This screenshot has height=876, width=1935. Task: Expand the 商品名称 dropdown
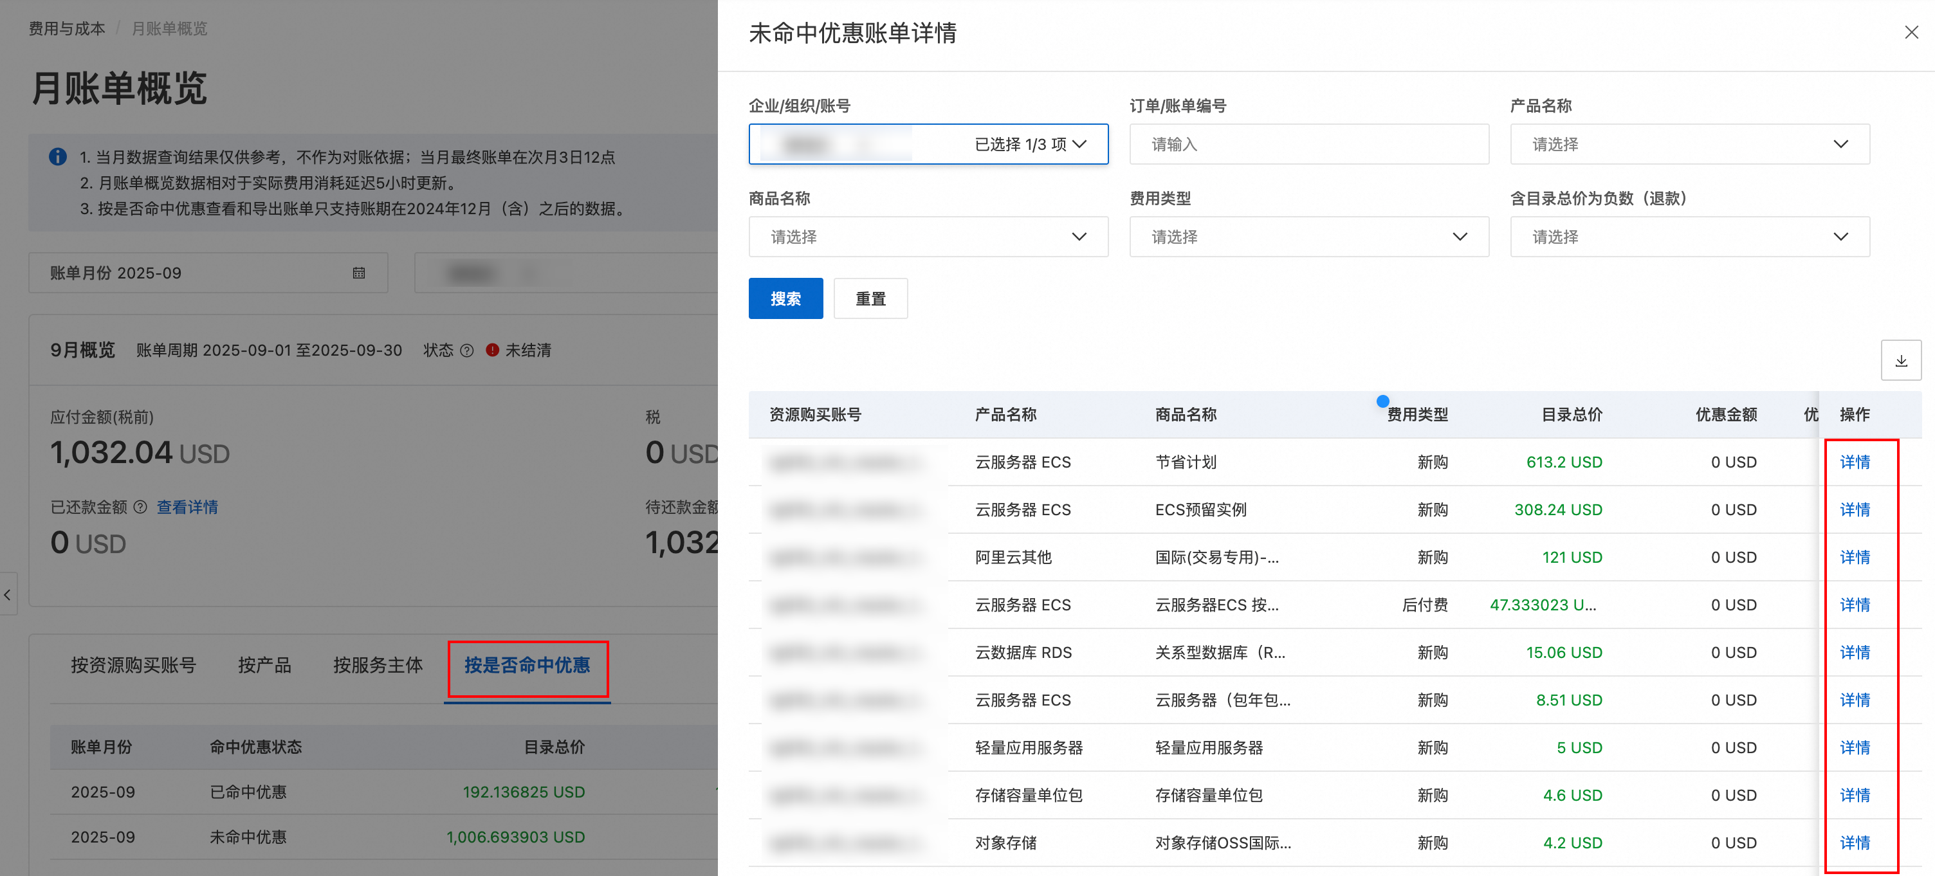point(928,237)
